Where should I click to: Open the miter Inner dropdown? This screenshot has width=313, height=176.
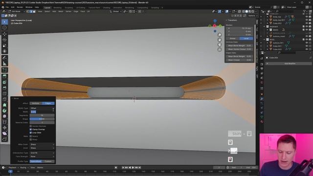coord(42,148)
